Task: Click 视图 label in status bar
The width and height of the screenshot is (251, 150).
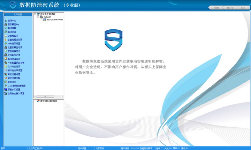Action: tap(3, 148)
